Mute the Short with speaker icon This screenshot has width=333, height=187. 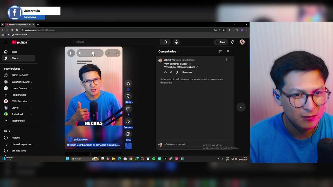coord(80,53)
